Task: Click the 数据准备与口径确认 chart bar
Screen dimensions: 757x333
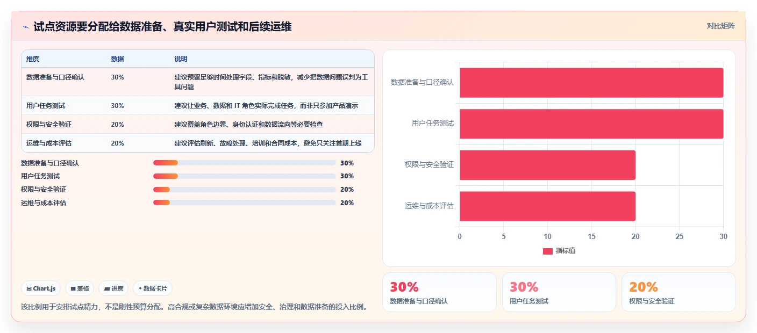Action: [591, 83]
